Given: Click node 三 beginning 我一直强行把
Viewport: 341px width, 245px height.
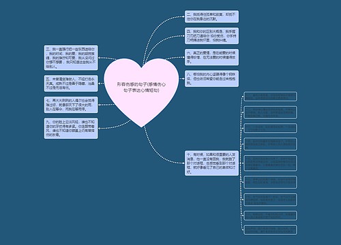Looking at the screenshot, I should coord(71,58).
